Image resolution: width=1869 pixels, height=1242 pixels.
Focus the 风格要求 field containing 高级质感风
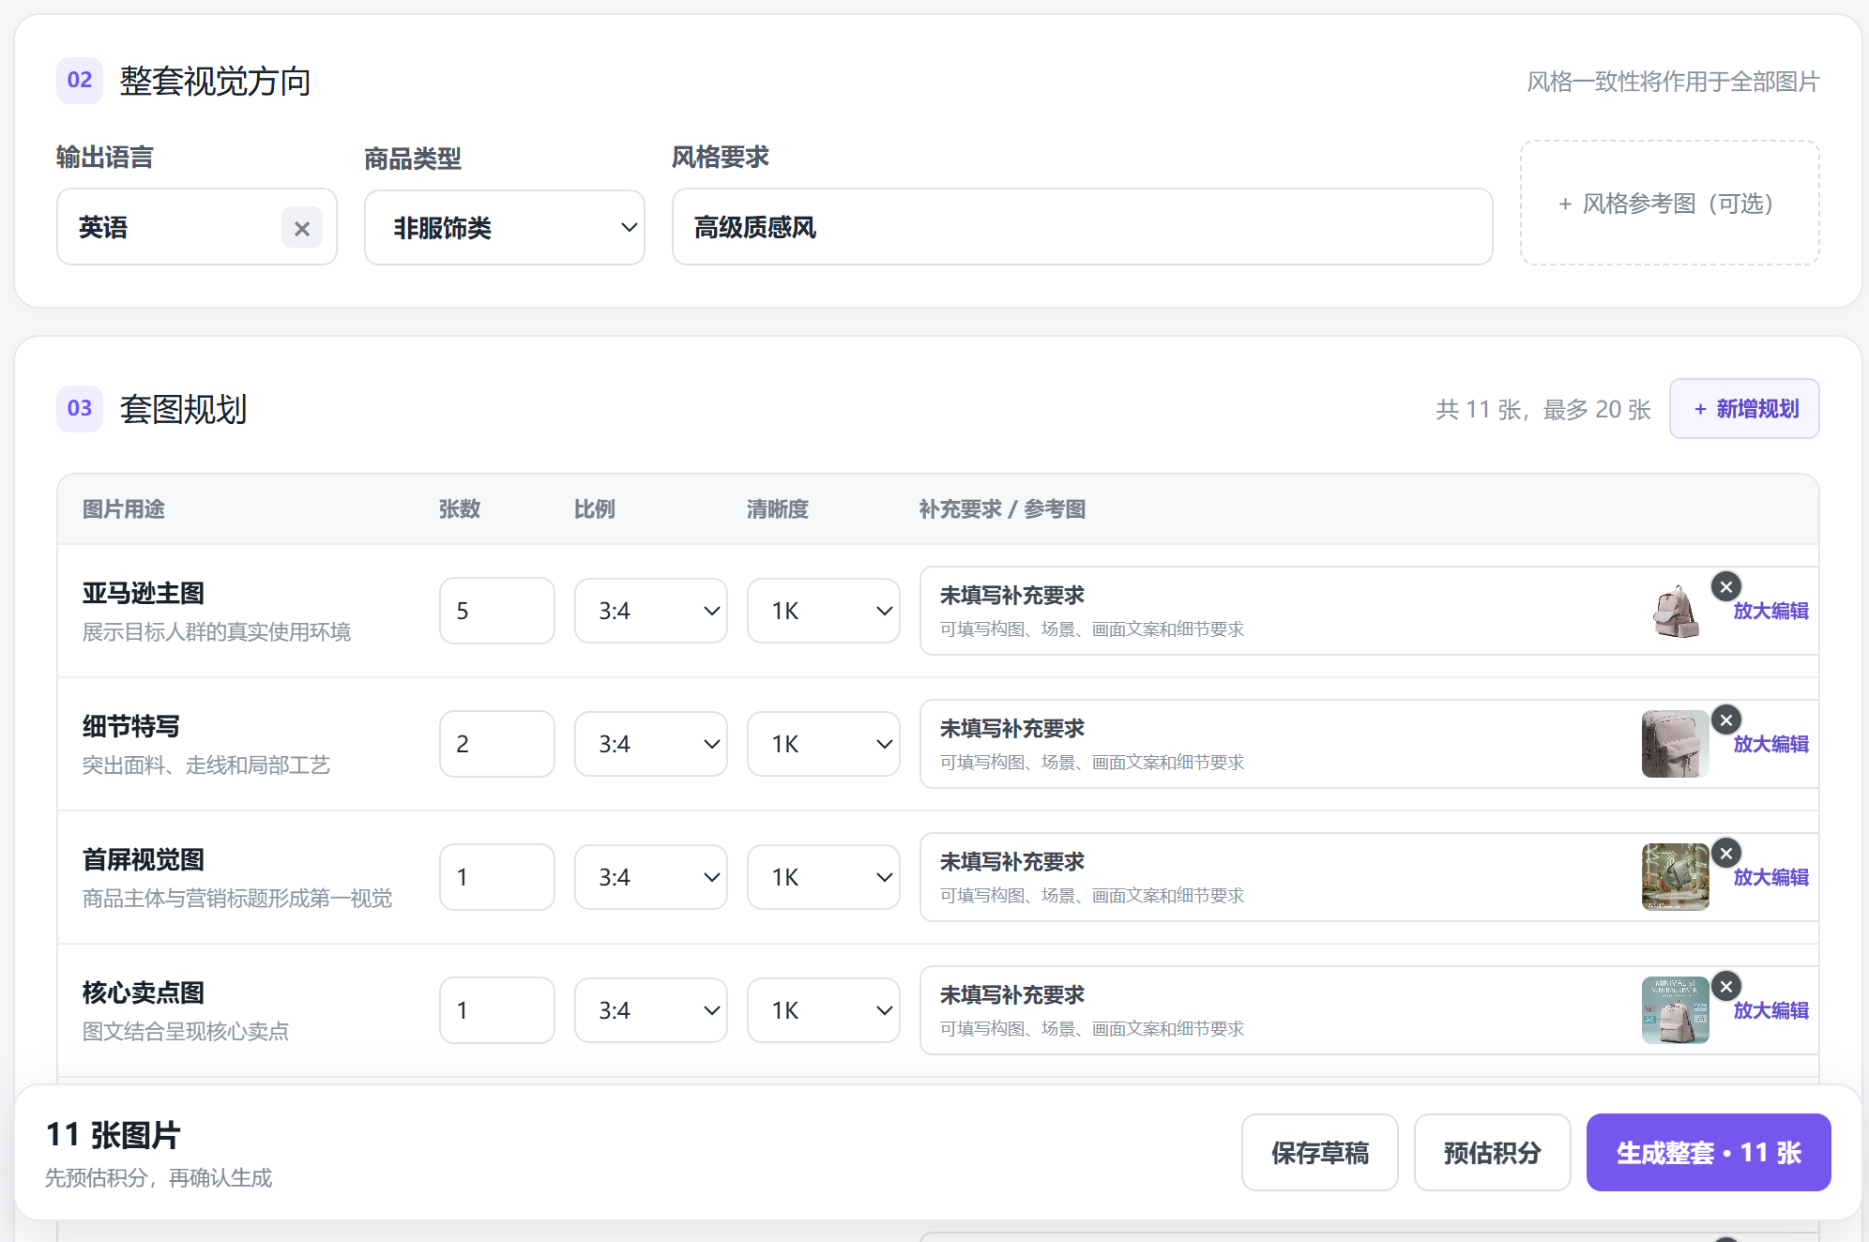1083,227
